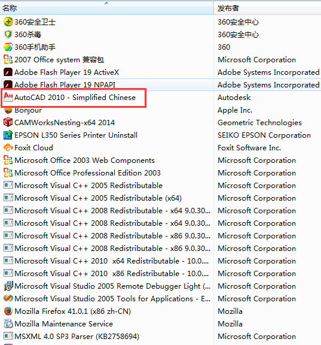The width and height of the screenshot is (321, 345).
Task: Click the Geometric Technologies publisher cell
Action: 260,123
